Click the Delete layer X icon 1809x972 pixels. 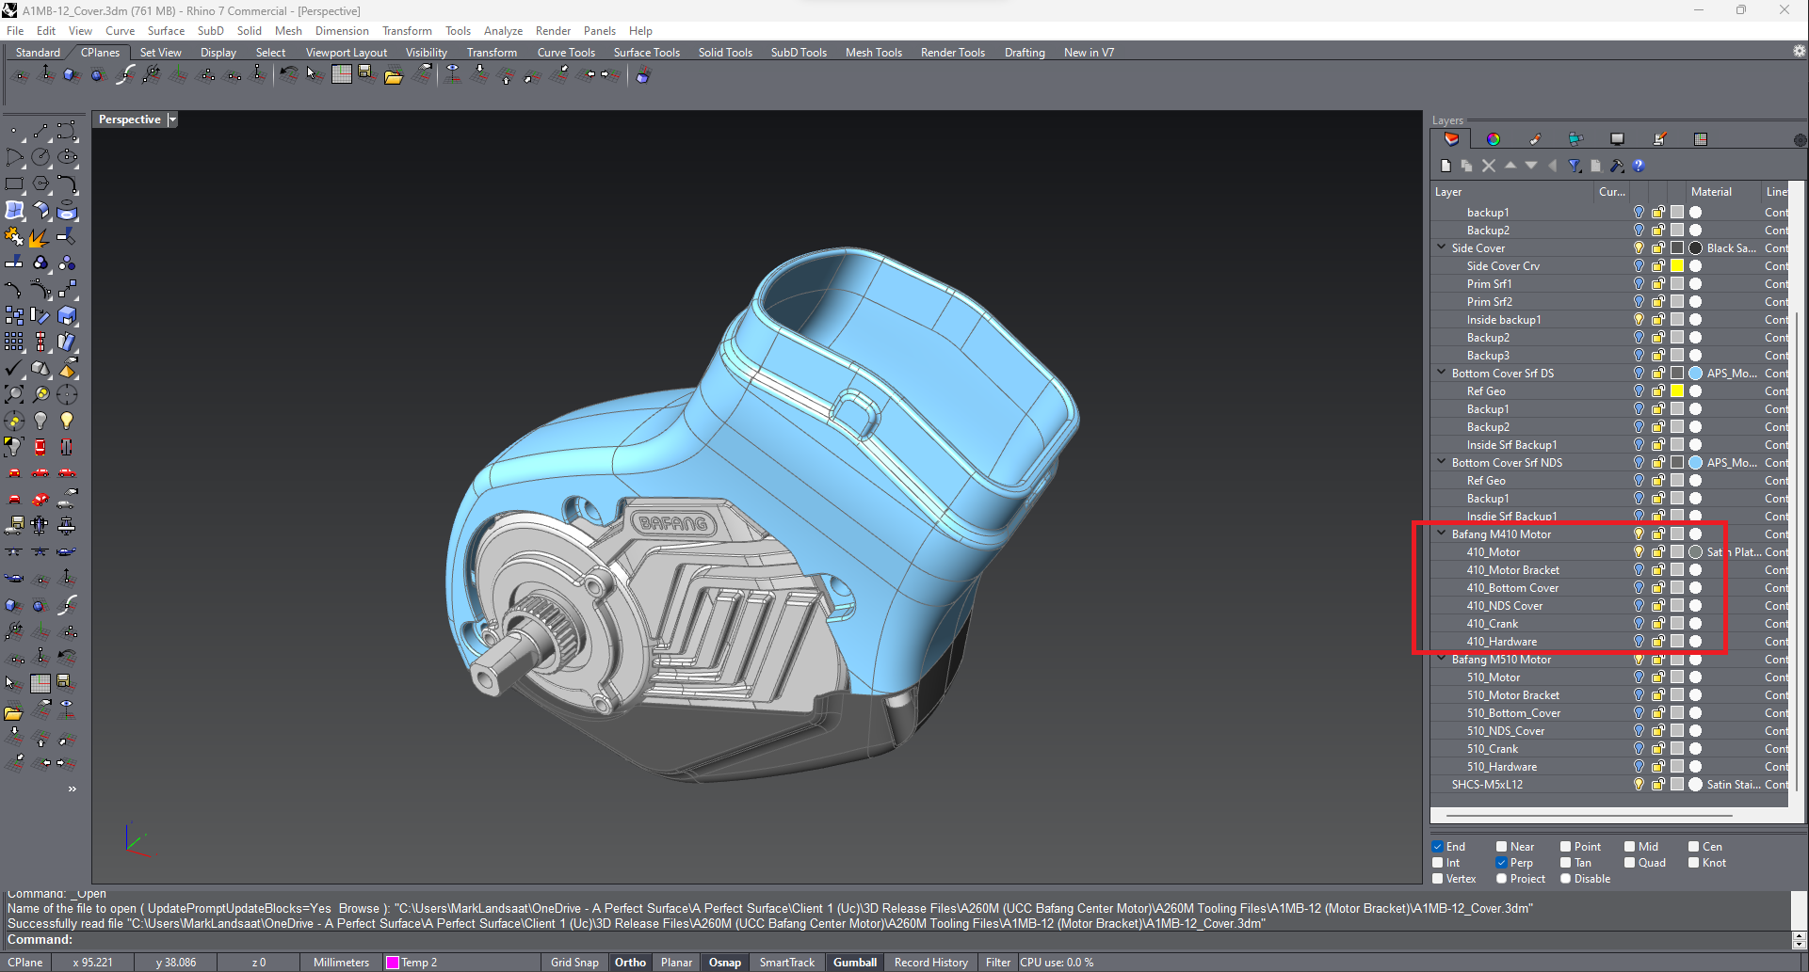click(x=1488, y=166)
